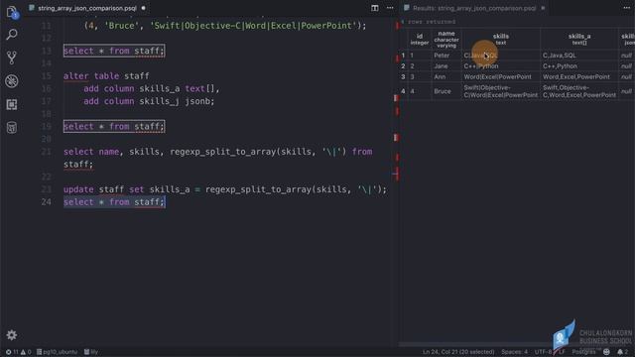This screenshot has width=635, height=357.
Task: Click the name character varying column header
Action: click(x=446, y=40)
